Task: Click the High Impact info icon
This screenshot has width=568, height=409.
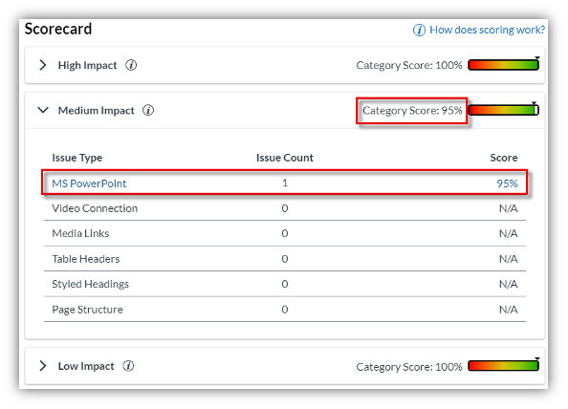Action: [131, 65]
